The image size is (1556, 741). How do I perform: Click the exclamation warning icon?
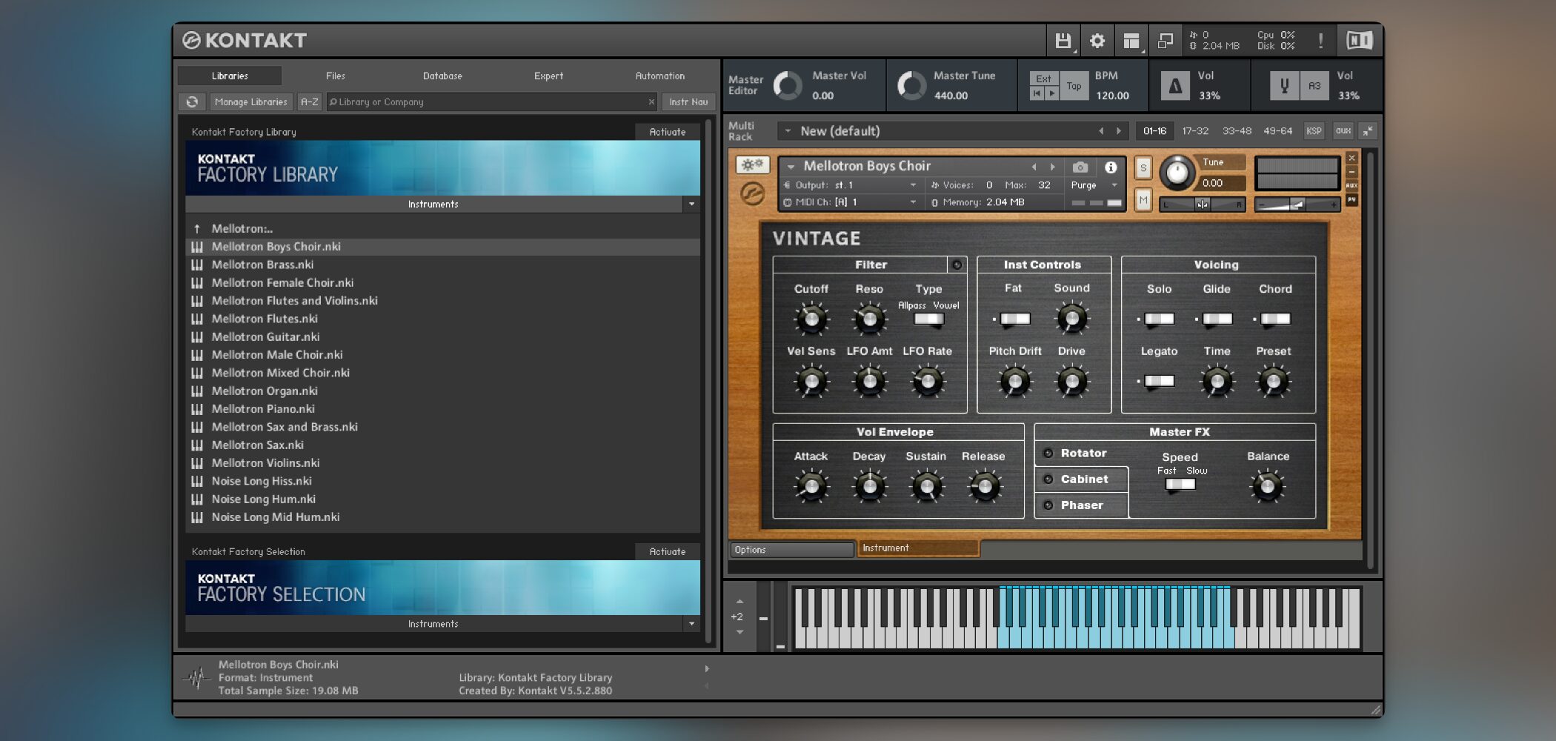pyautogui.click(x=1320, y=41)
